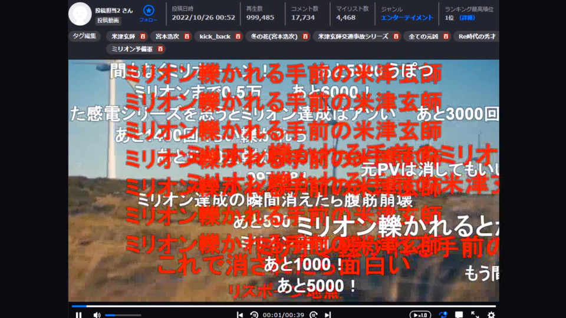Open the uploader's avatar profile
The width and height of the screenshot is (566, 318).
click(x=80, y=14)
